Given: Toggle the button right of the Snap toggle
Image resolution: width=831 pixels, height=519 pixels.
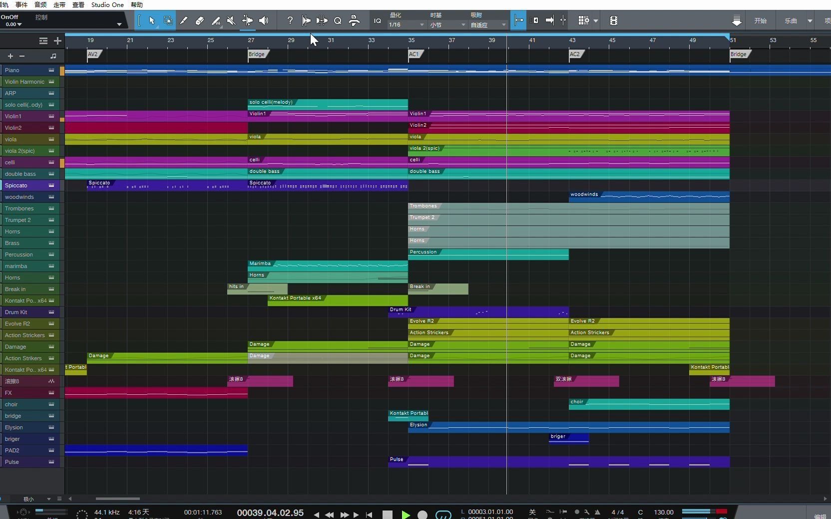Looking at the screenshot, I should [534, 20].
